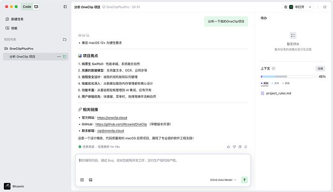This screenshot has width=333, height=192.
Task: Click the 45% context usage value
Action: [x=322, y=77]
